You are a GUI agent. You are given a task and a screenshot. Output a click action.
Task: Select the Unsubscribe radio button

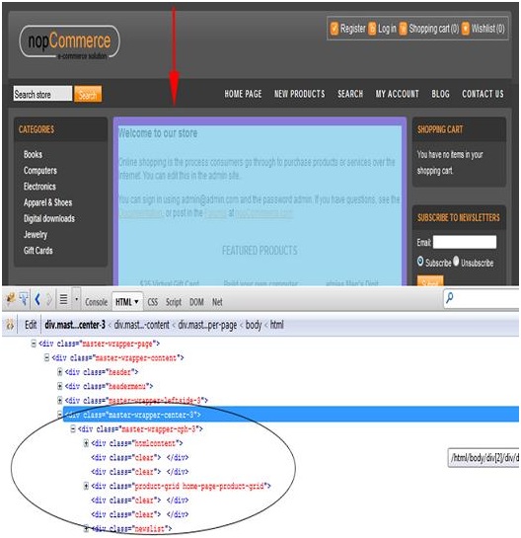[x=456, y=262]
